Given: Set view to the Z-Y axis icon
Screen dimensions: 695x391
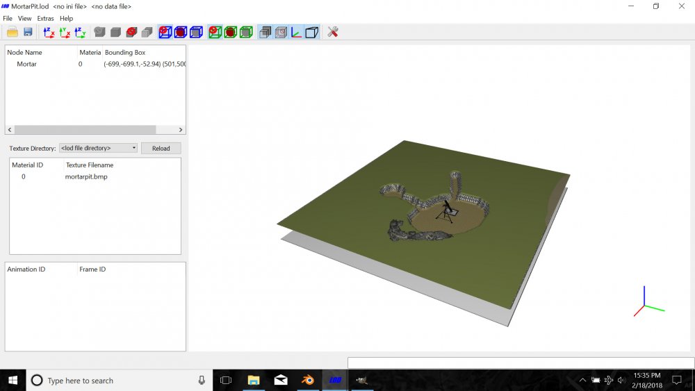Looking at the screenshot, I should coord(80,32).
